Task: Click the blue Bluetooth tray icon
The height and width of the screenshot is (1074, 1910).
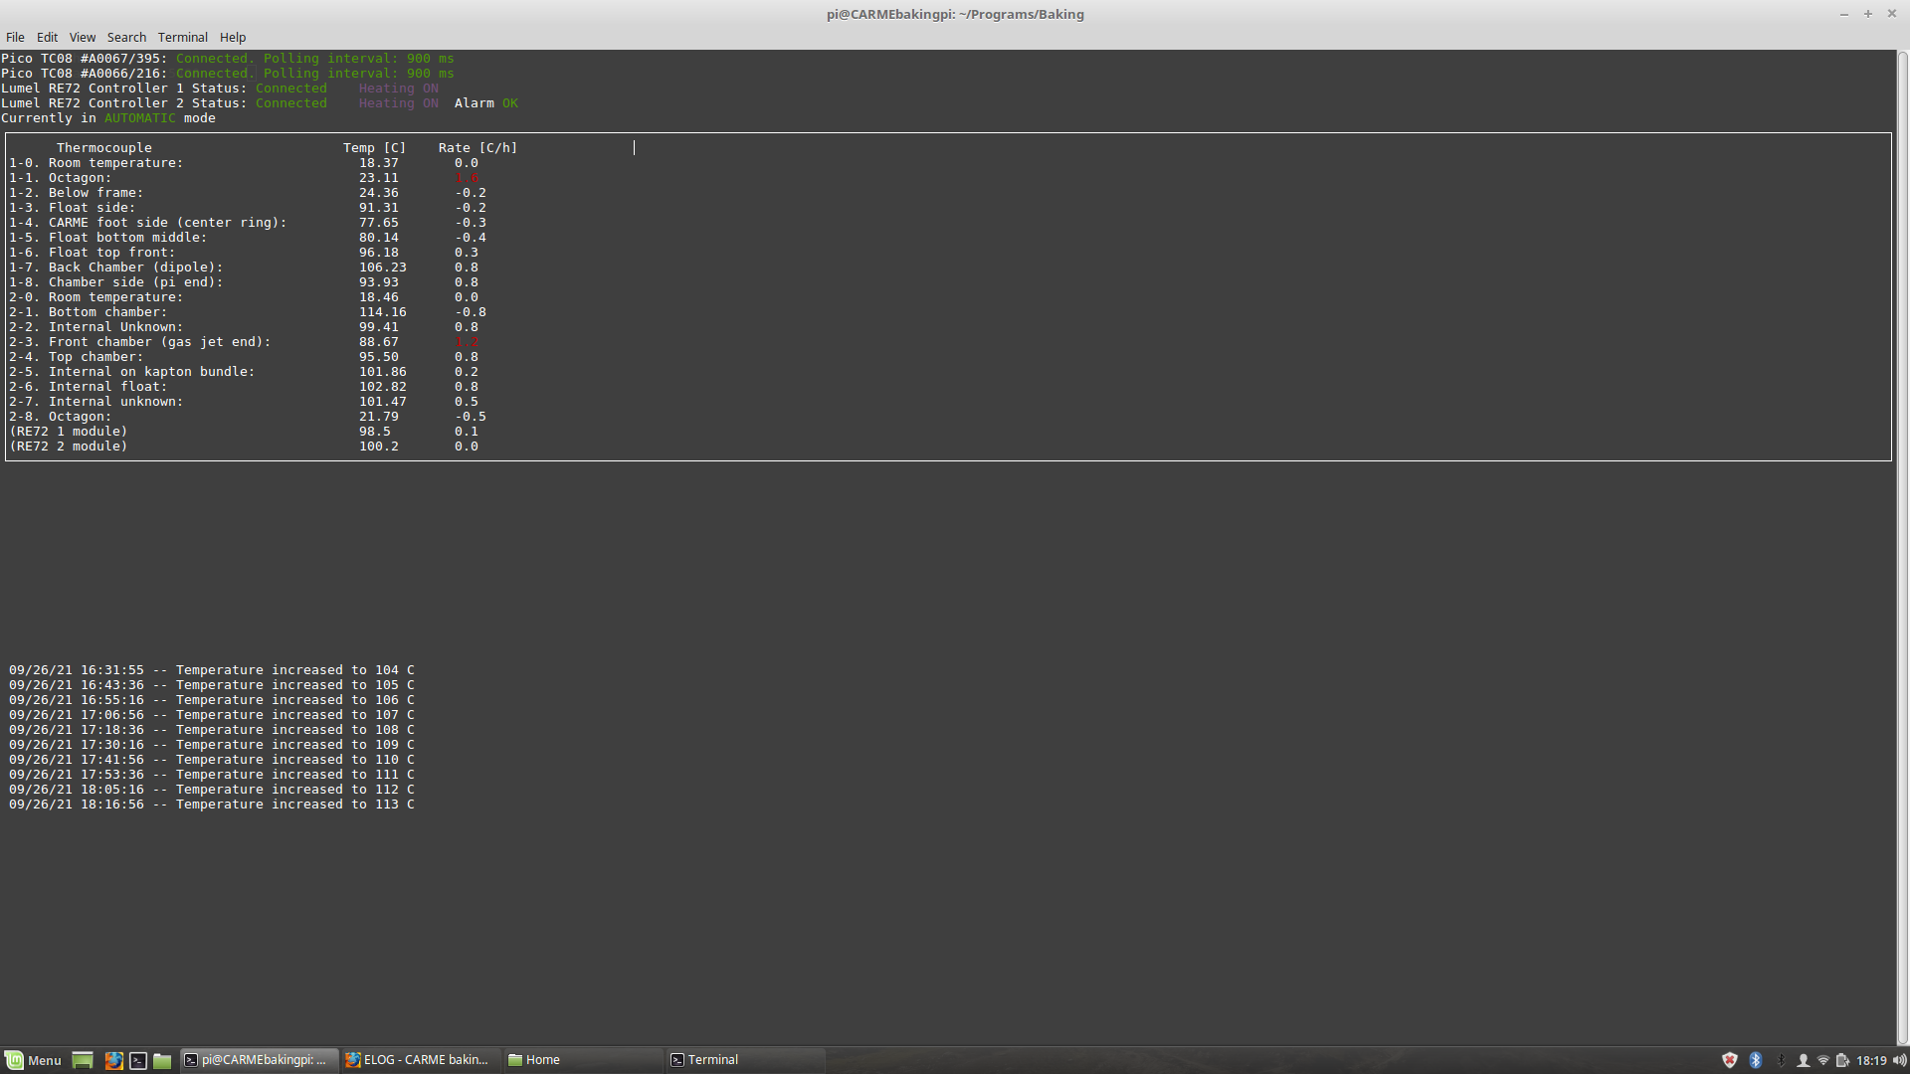Action: tap(1756, 1060)
